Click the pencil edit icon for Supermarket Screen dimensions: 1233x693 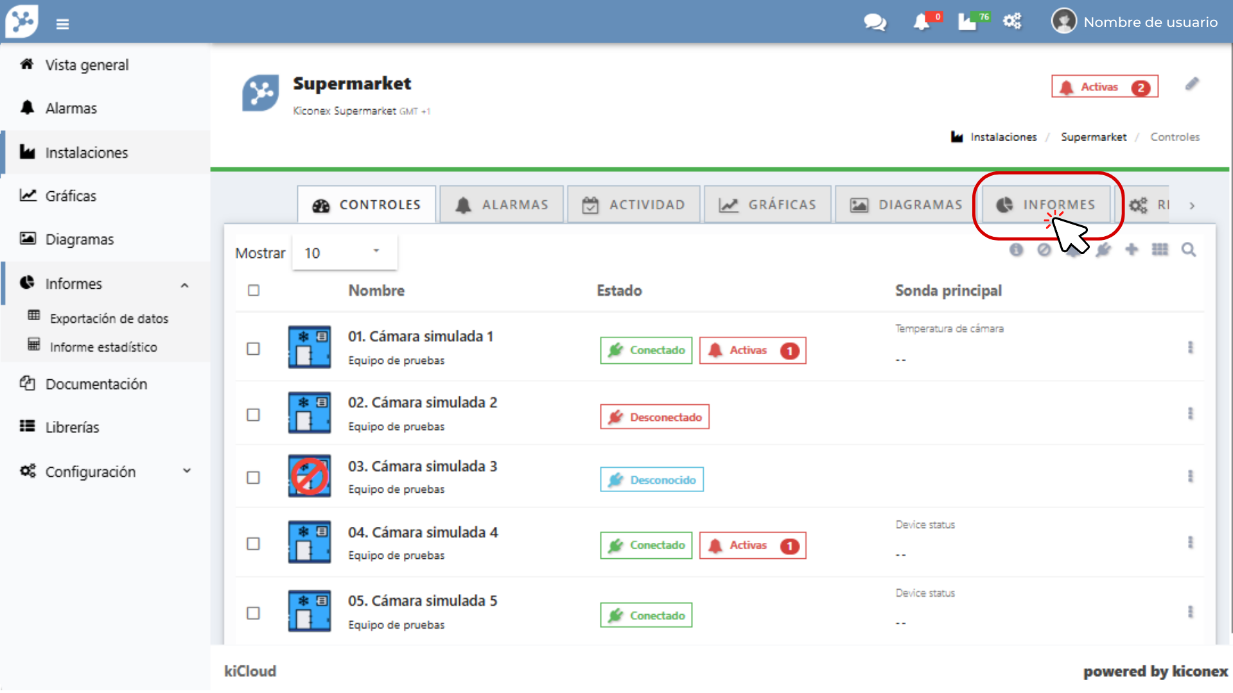(1192, 85)
